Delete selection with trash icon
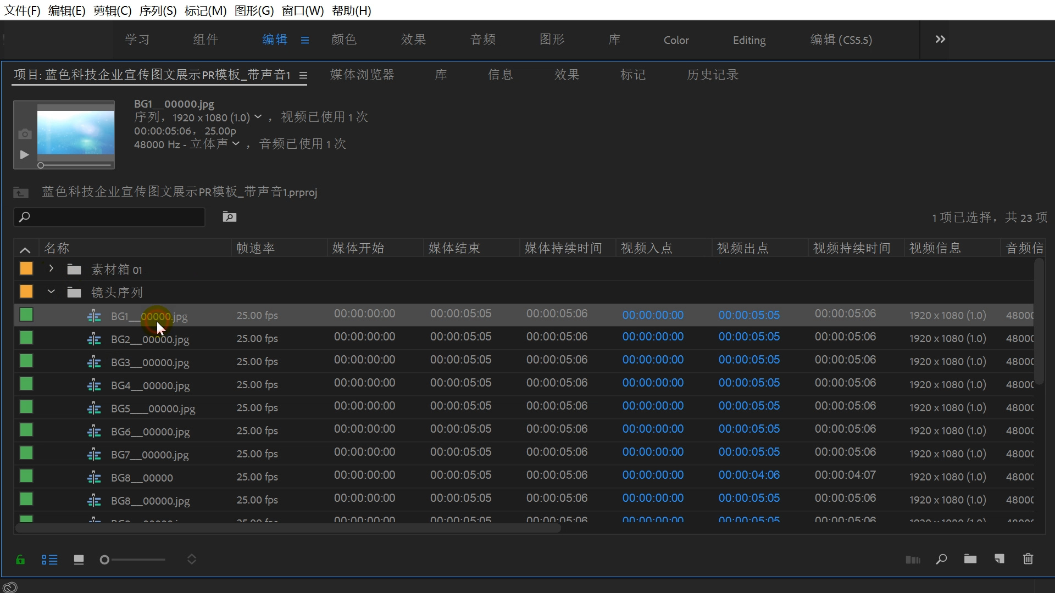This screenshot has width=1055, height=593. click(1028, 559)
